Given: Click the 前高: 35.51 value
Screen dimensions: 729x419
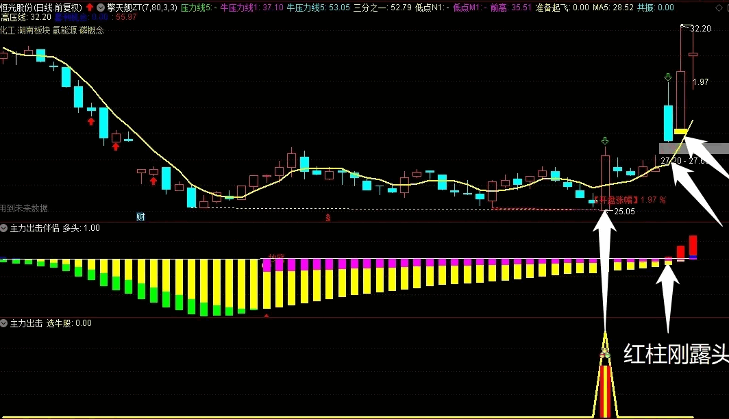Looking at the screenshot, I should click(x=511, y=8).
